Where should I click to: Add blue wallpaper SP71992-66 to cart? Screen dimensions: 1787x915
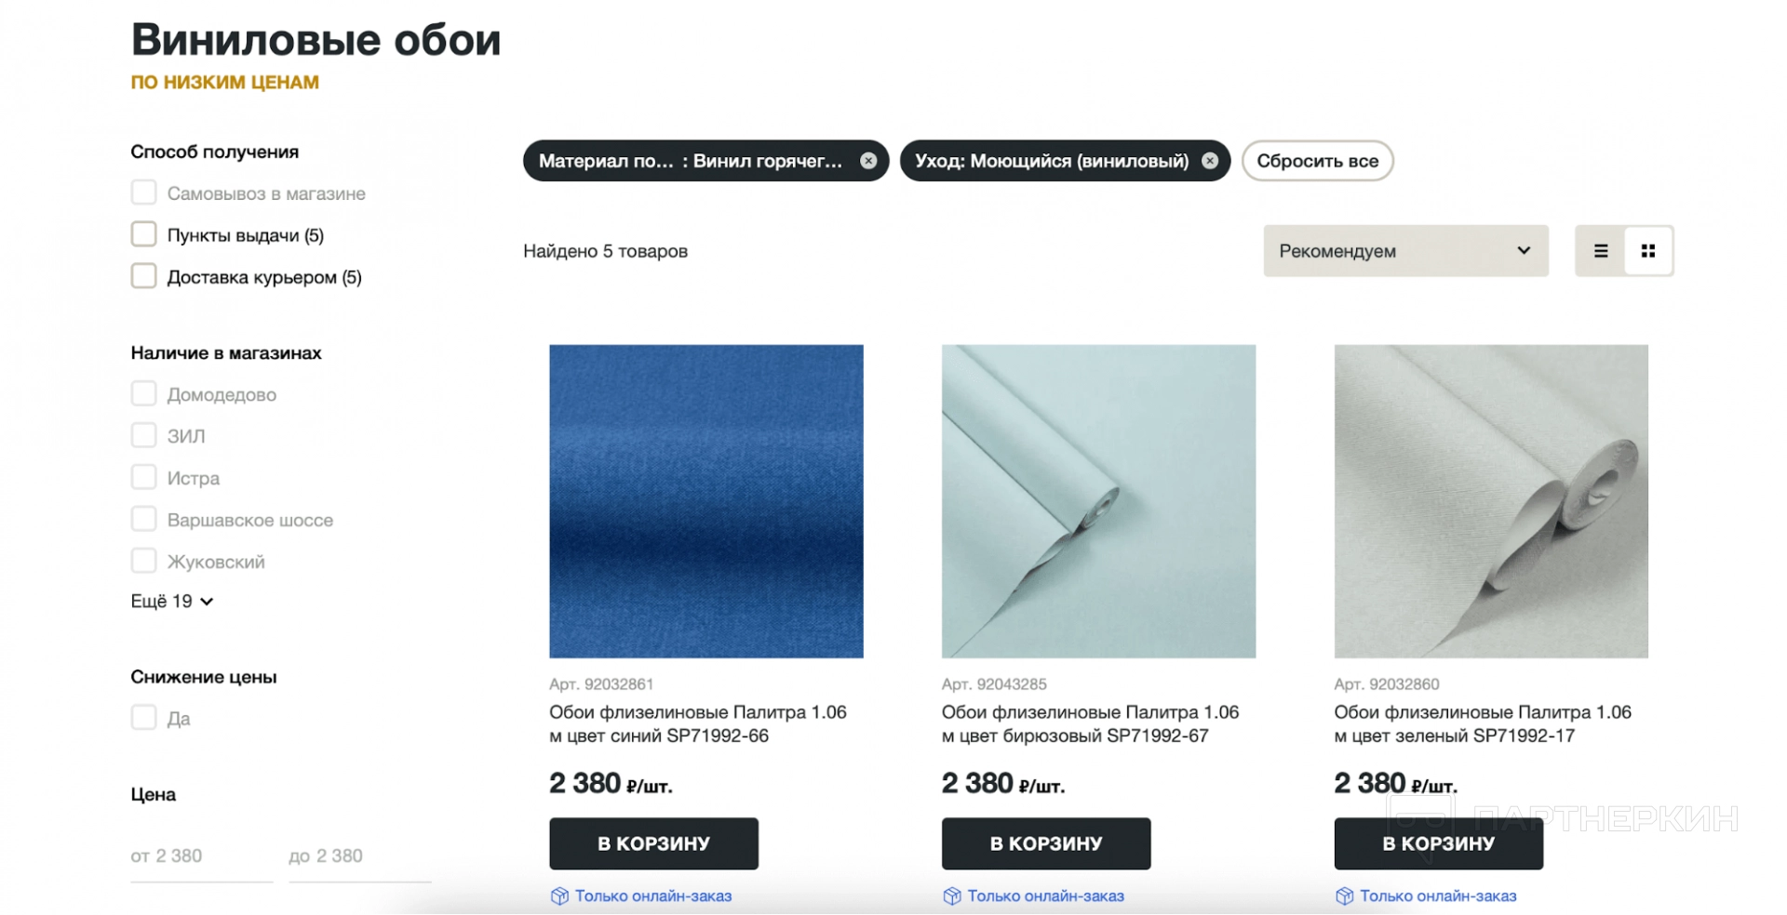pyautogui.click(x=653, y=843)
